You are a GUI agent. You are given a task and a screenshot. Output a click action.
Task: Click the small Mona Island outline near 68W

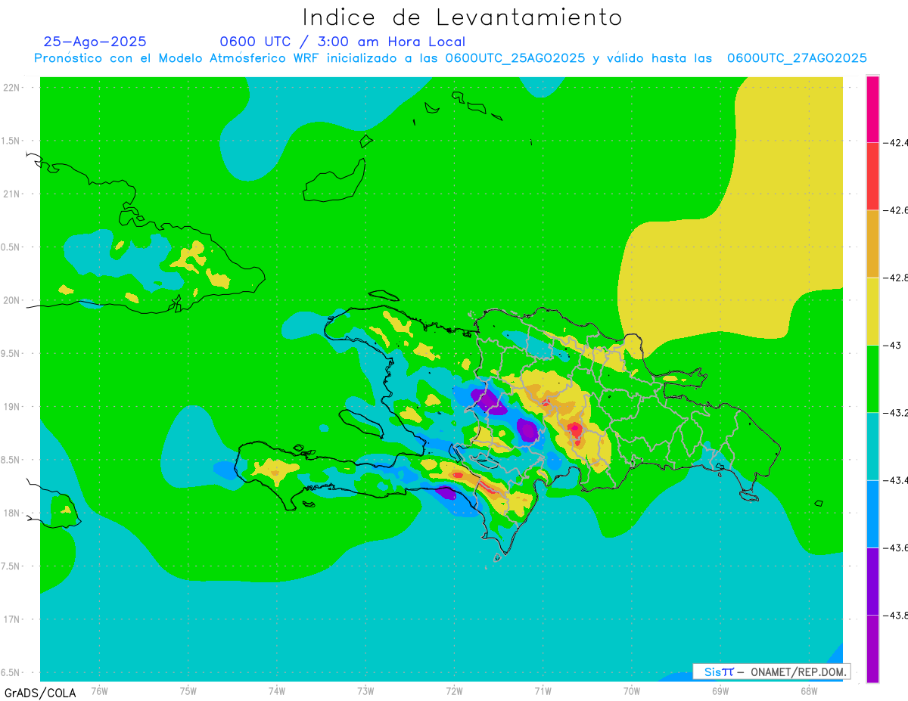click(x=819, y=503)
